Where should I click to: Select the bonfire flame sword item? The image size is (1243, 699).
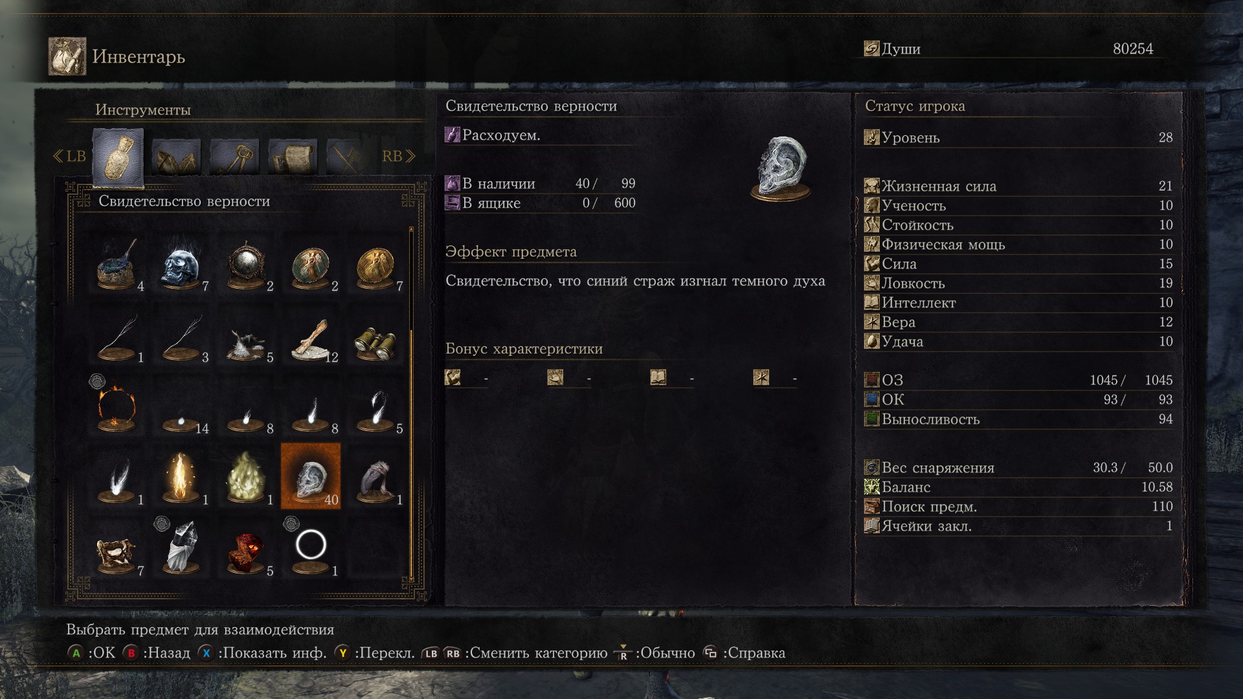pyautogui.click(x=181, y=477)
